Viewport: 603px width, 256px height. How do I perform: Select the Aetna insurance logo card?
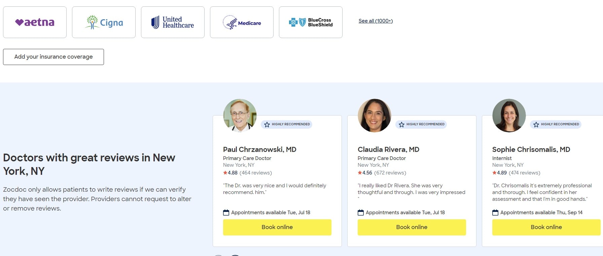[35, 22]
